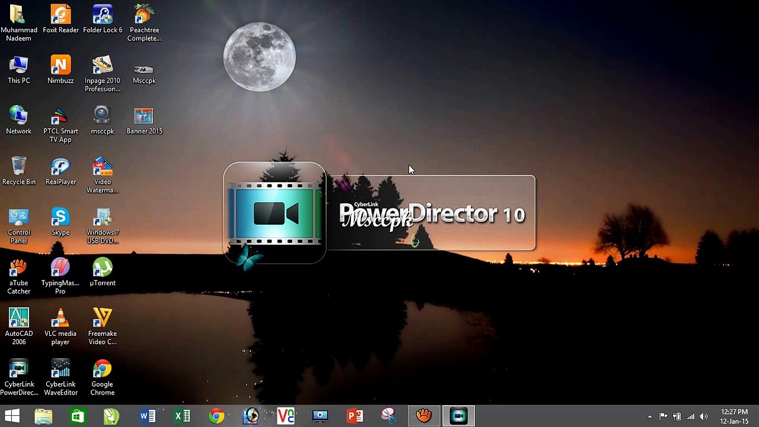Launch PTCL Smart TV App

coord(60,125)
